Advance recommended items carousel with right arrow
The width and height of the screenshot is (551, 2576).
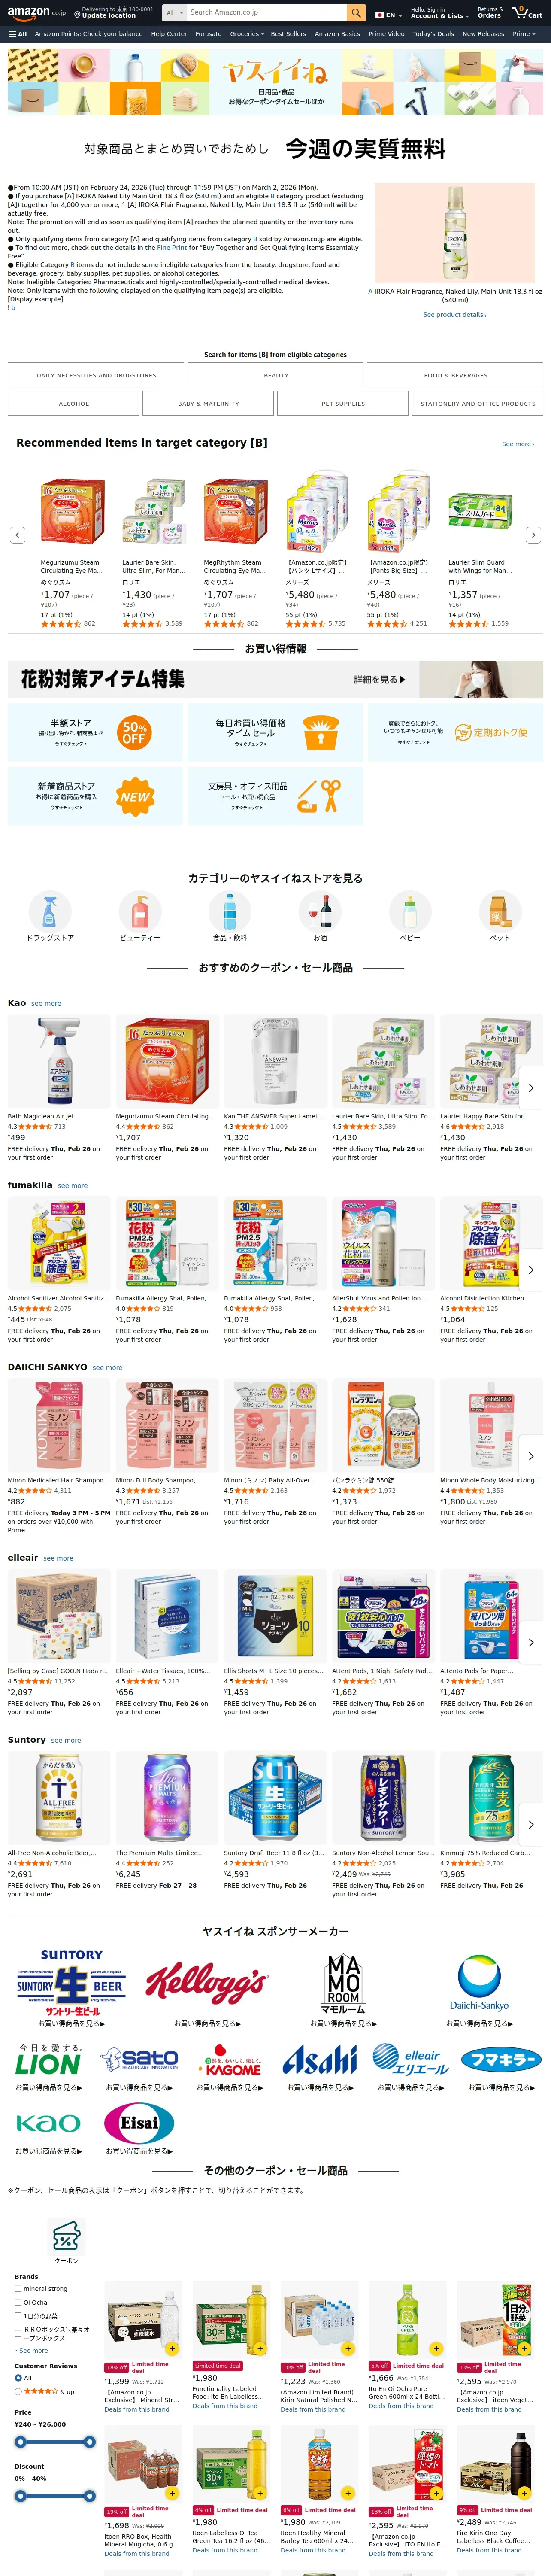[533, 535]
